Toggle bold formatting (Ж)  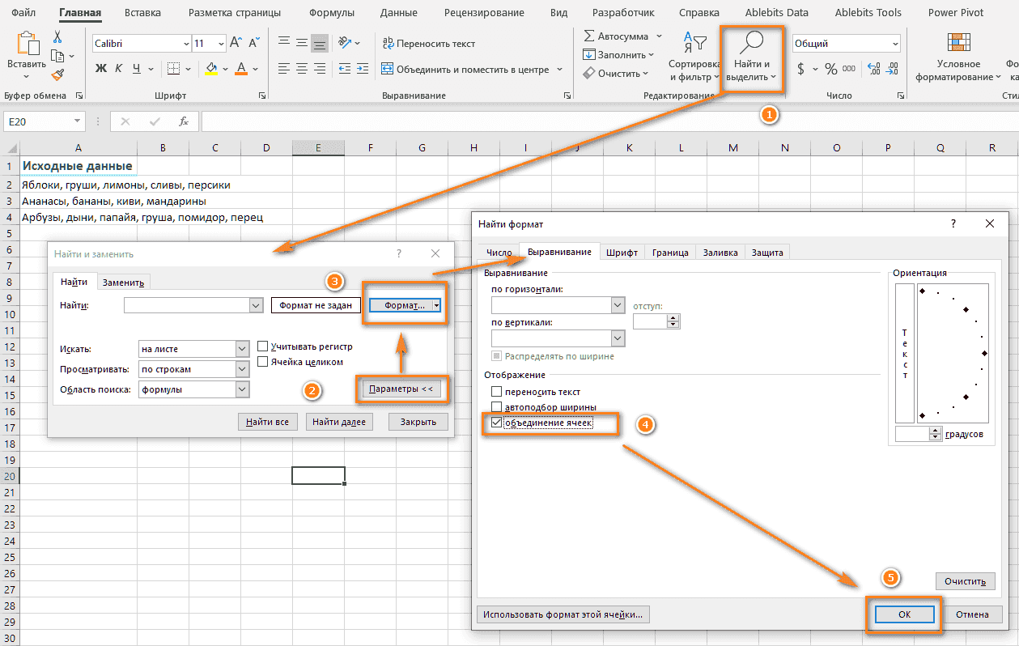pos(101,69)
